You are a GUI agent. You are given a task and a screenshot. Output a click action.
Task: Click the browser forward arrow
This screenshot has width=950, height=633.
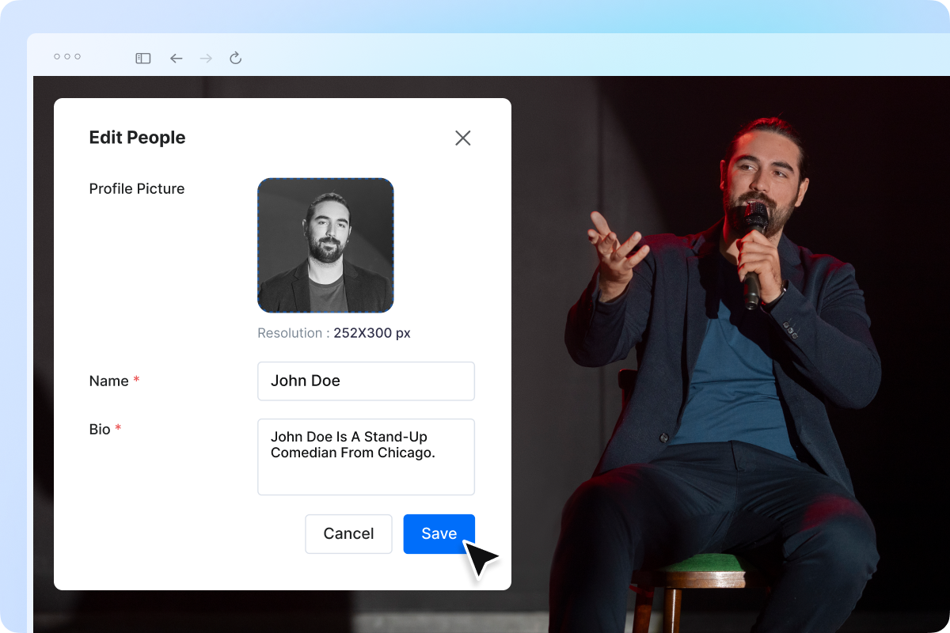tap(206, 59)
